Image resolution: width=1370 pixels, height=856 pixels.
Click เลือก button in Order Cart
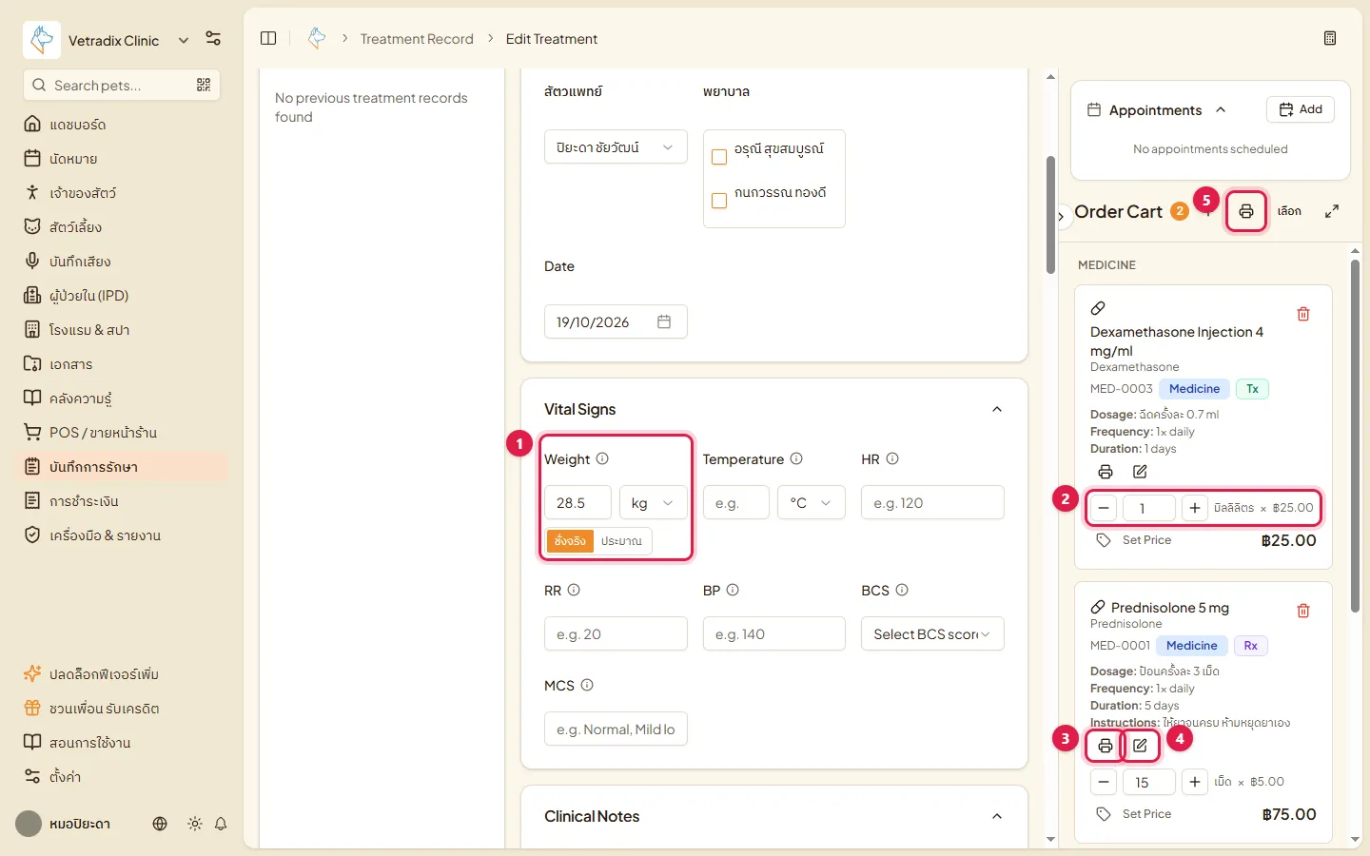tap(1289, 211)
